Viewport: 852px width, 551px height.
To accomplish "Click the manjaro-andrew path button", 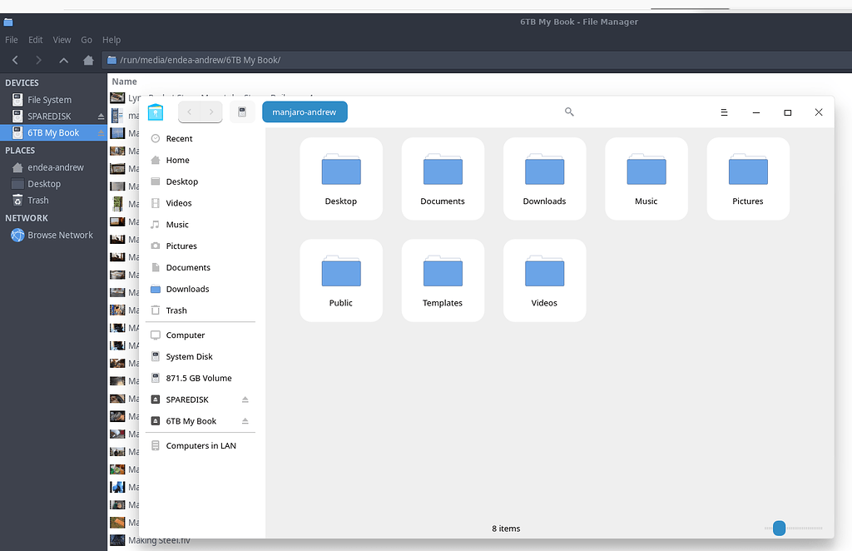I will (305, 111).
